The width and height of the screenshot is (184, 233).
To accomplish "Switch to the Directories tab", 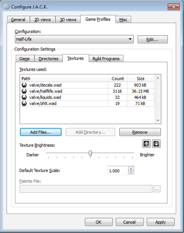I will (48, 59).
